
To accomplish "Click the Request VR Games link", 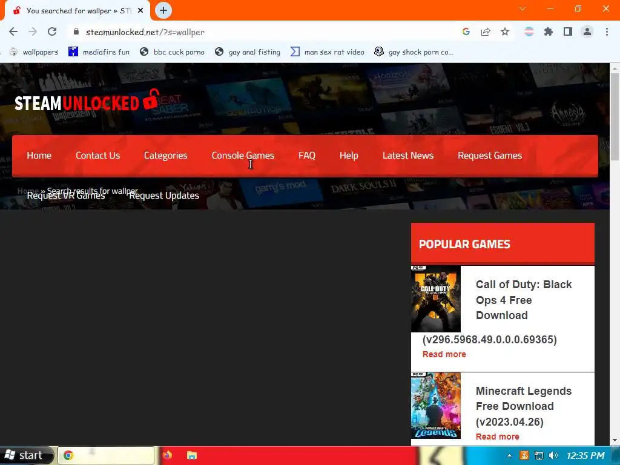I will (66, 196).
